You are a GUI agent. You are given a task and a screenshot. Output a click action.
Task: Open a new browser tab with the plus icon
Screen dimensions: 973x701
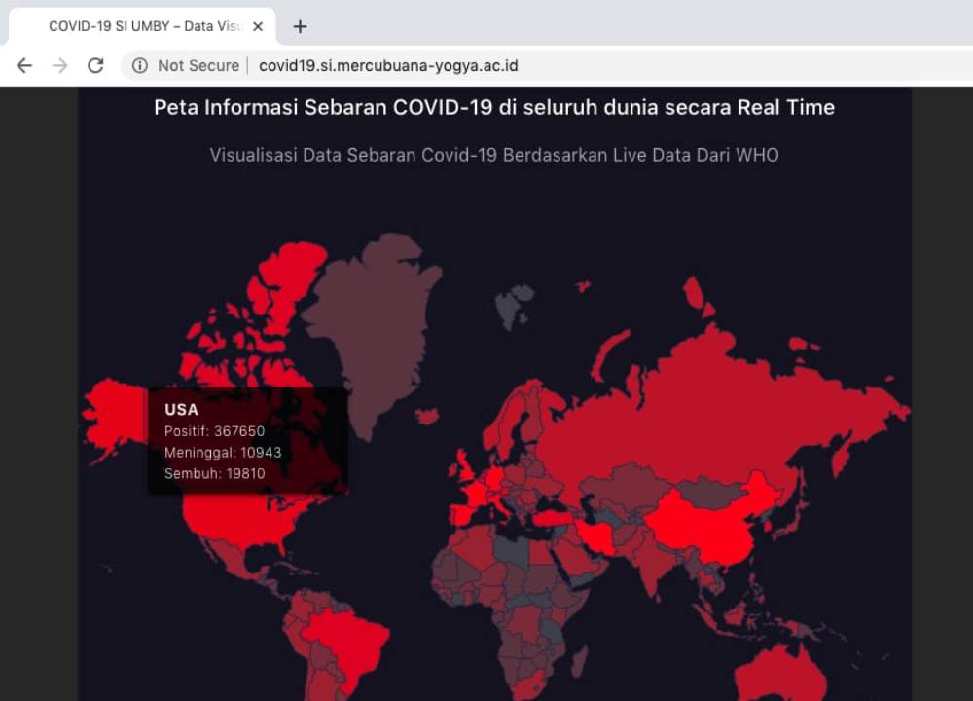point(299,26)
